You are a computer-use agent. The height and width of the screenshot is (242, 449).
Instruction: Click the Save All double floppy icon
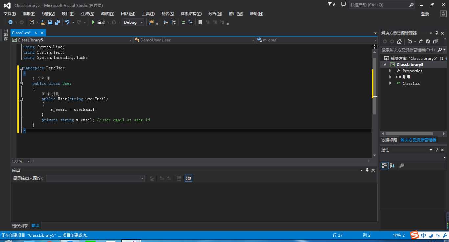[58, 22]
